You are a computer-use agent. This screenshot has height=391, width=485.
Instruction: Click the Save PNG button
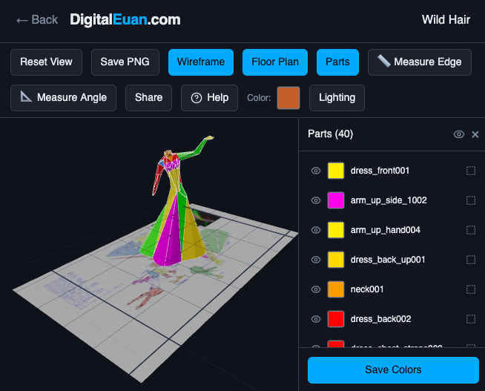click(125, 62)
